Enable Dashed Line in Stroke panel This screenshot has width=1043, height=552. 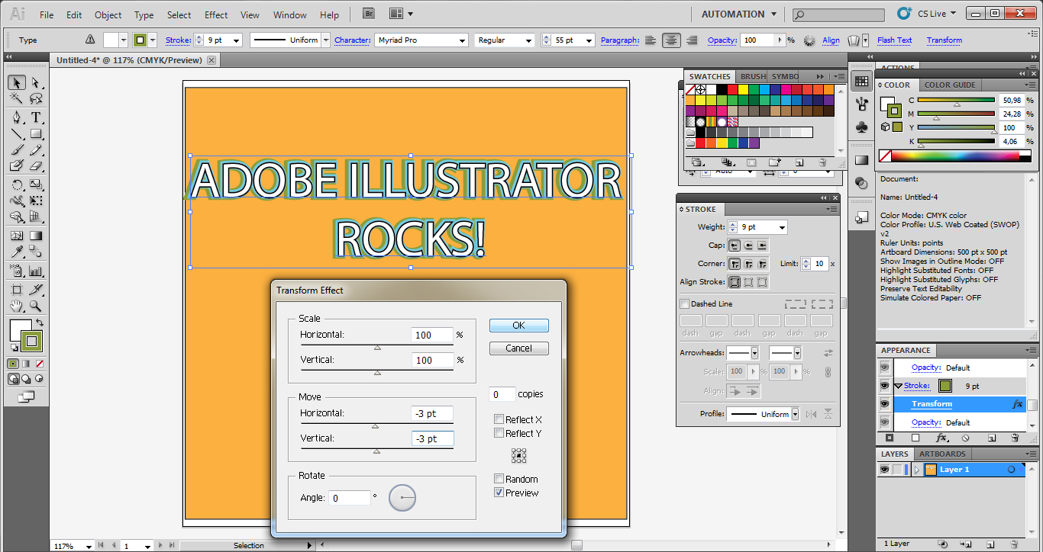click(x=684, y=303)
